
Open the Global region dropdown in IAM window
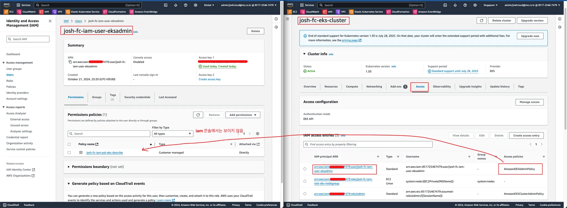209,5
